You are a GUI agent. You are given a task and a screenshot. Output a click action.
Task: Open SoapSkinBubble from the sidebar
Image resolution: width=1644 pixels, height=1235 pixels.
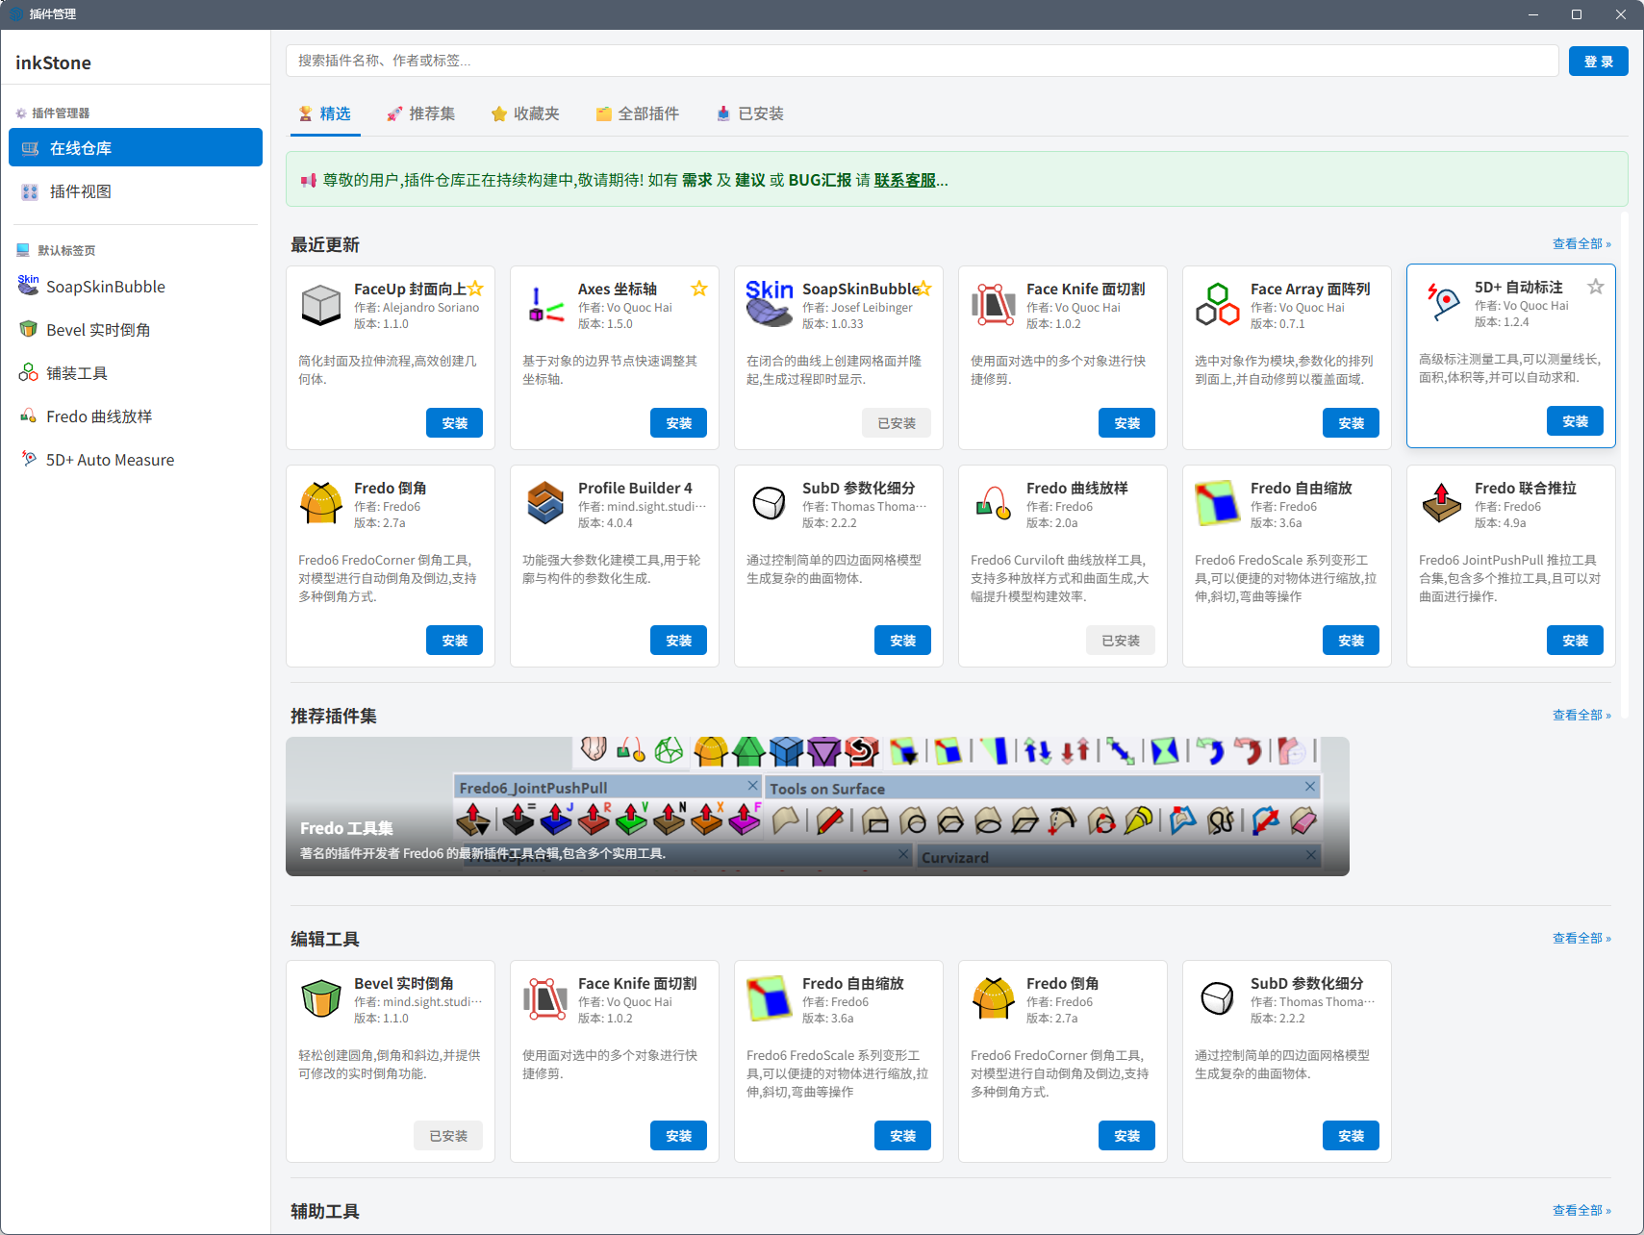(106, 286)
